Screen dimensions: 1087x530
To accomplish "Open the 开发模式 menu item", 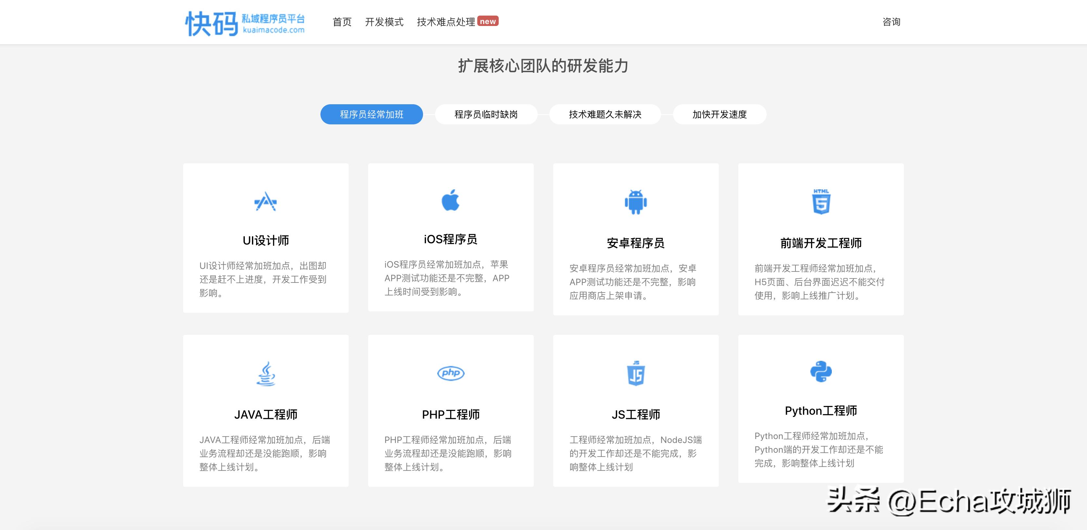I will pyautogui.click(x=384, y=22).
